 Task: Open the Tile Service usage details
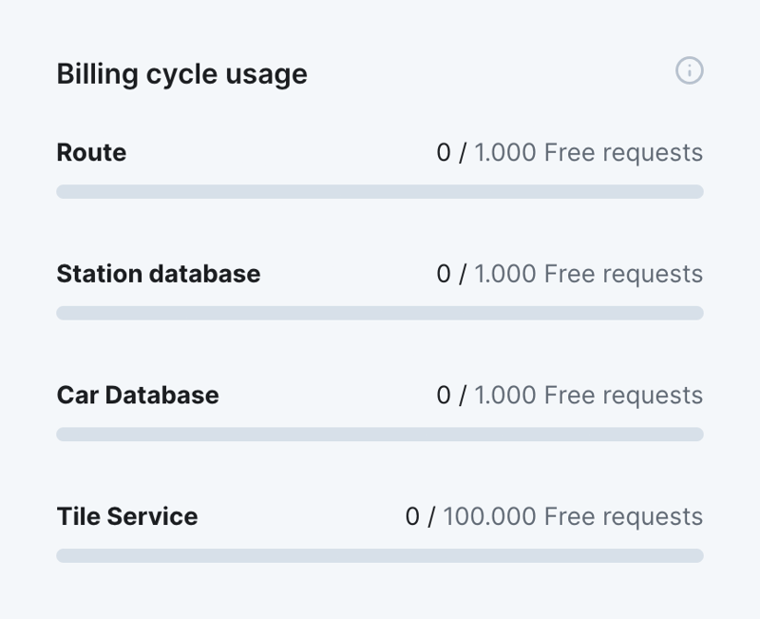(126, 517)
